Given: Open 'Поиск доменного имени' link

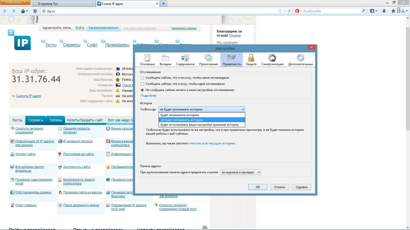Looking at the screenshot, I should tap(81, 205).
